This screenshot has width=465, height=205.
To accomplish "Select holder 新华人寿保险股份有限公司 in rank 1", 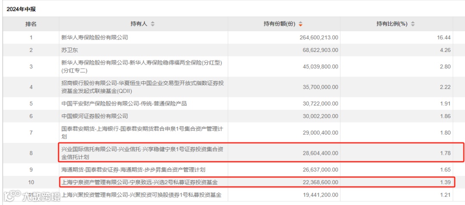I will tap(94, 37).
